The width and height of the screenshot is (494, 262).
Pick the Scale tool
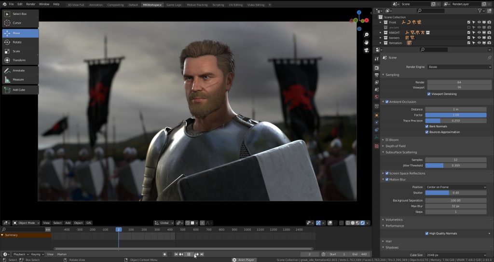click(20, 51)
